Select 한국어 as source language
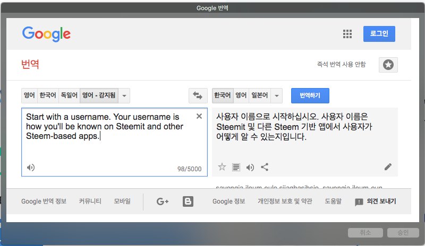The image size is (425, 246). click(x=48, y=95)
